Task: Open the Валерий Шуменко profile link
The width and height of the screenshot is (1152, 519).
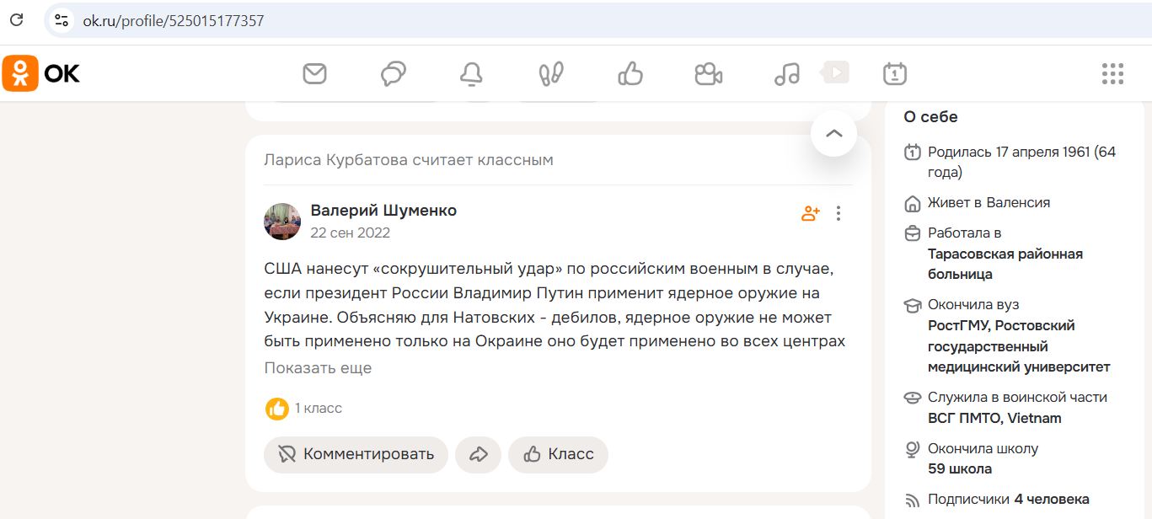Action: 383,211
